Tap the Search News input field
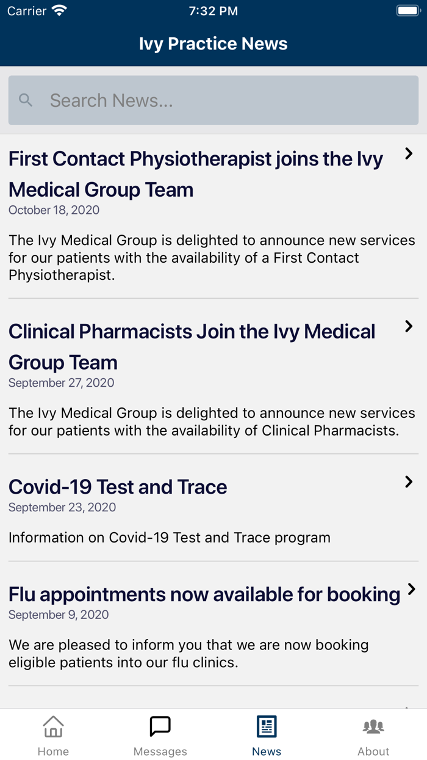Image resolution: width=427 pixels, height=760 pixels. click(x=213, y=100)
